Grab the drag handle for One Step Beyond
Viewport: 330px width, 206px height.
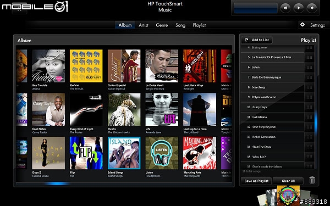[x=309, y=127]
